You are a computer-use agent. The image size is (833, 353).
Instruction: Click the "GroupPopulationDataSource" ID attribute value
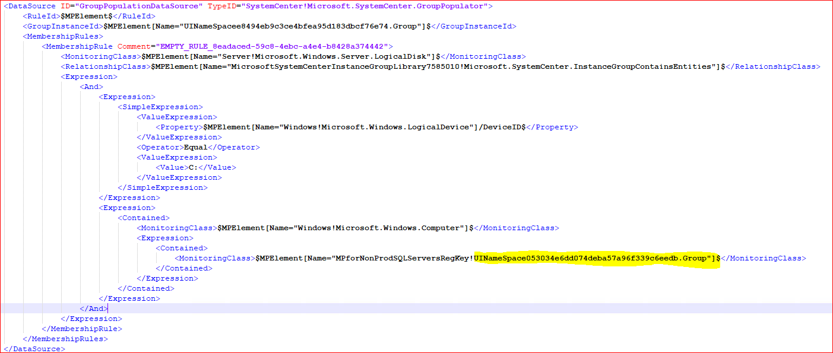click(138, 6)
